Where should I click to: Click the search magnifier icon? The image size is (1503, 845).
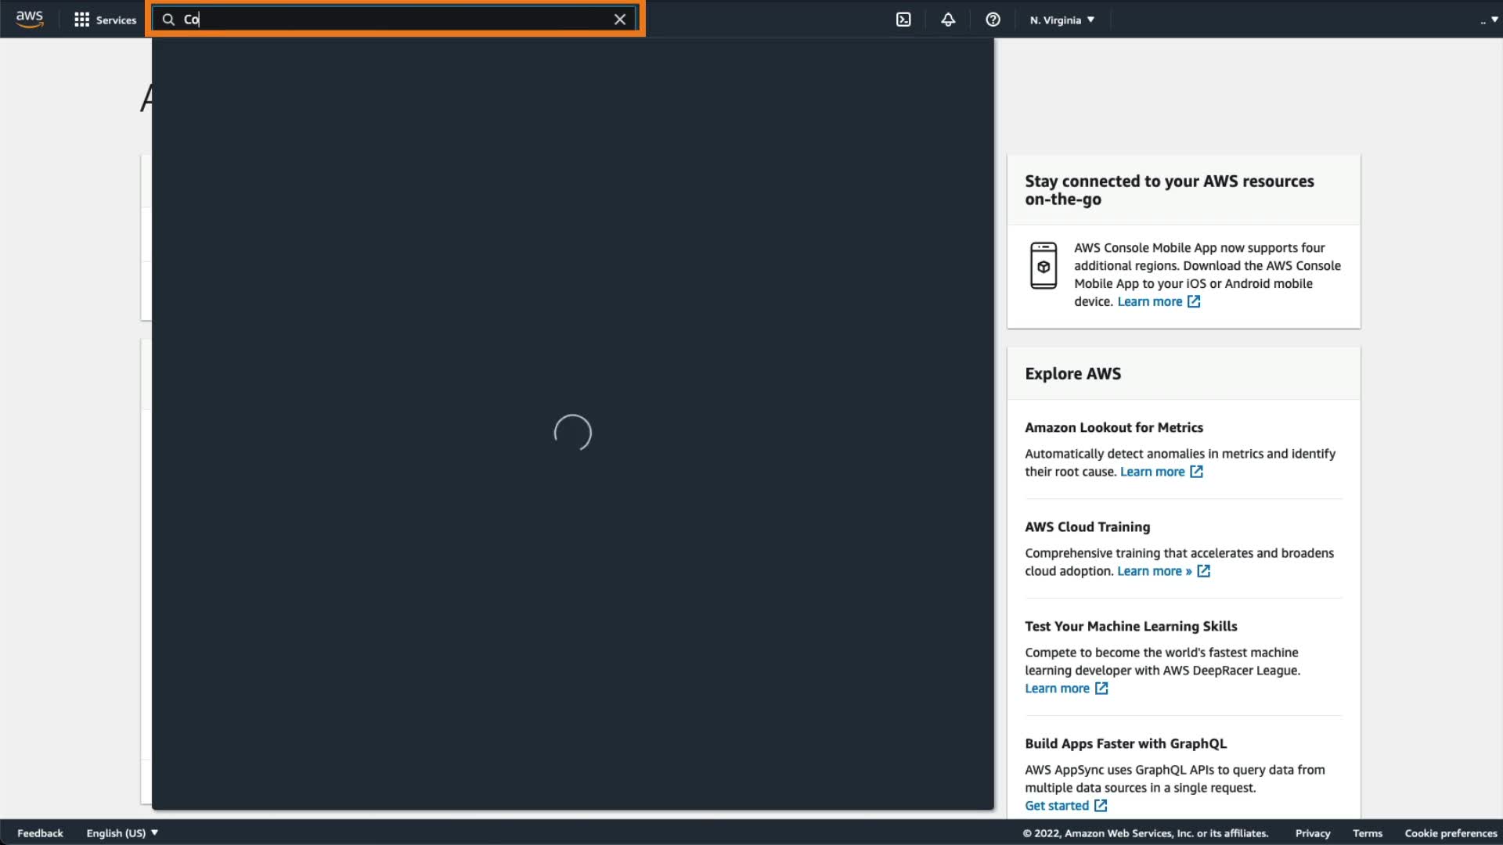(168, 20)
